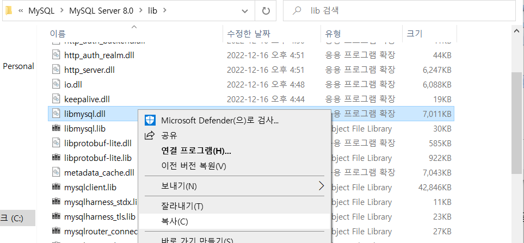Select the libprotobuf-lite.lib file name
Viewport: 524px width, 243px height.
tap(98, 158)
